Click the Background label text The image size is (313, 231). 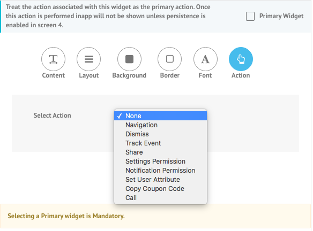129,75
